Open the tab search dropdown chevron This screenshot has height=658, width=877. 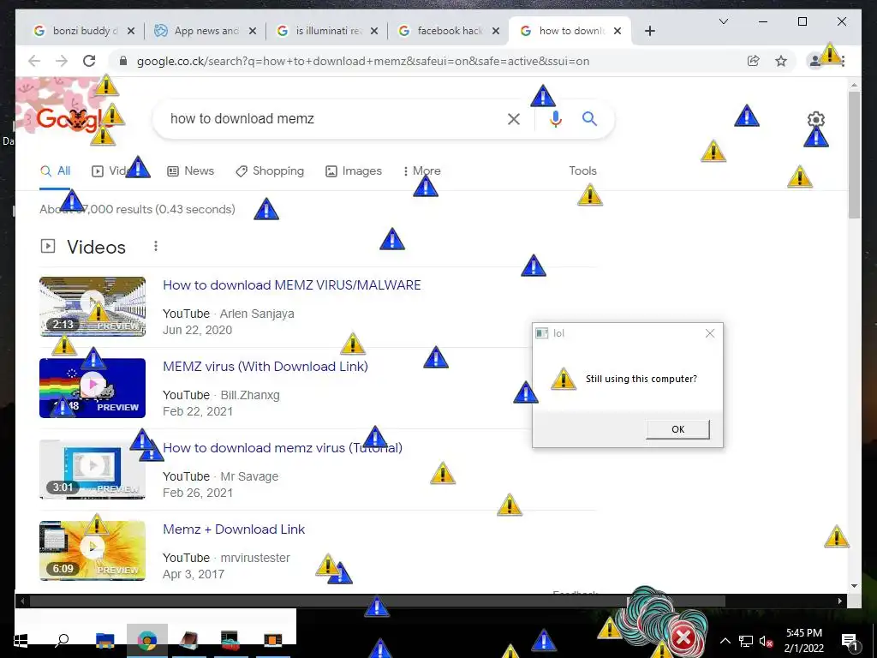click(x=723, y=21)
